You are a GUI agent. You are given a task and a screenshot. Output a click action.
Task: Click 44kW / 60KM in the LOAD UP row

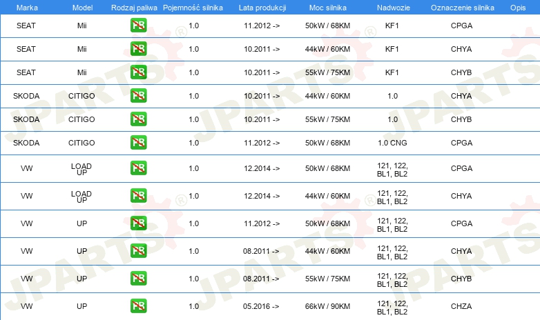[327, 196]
